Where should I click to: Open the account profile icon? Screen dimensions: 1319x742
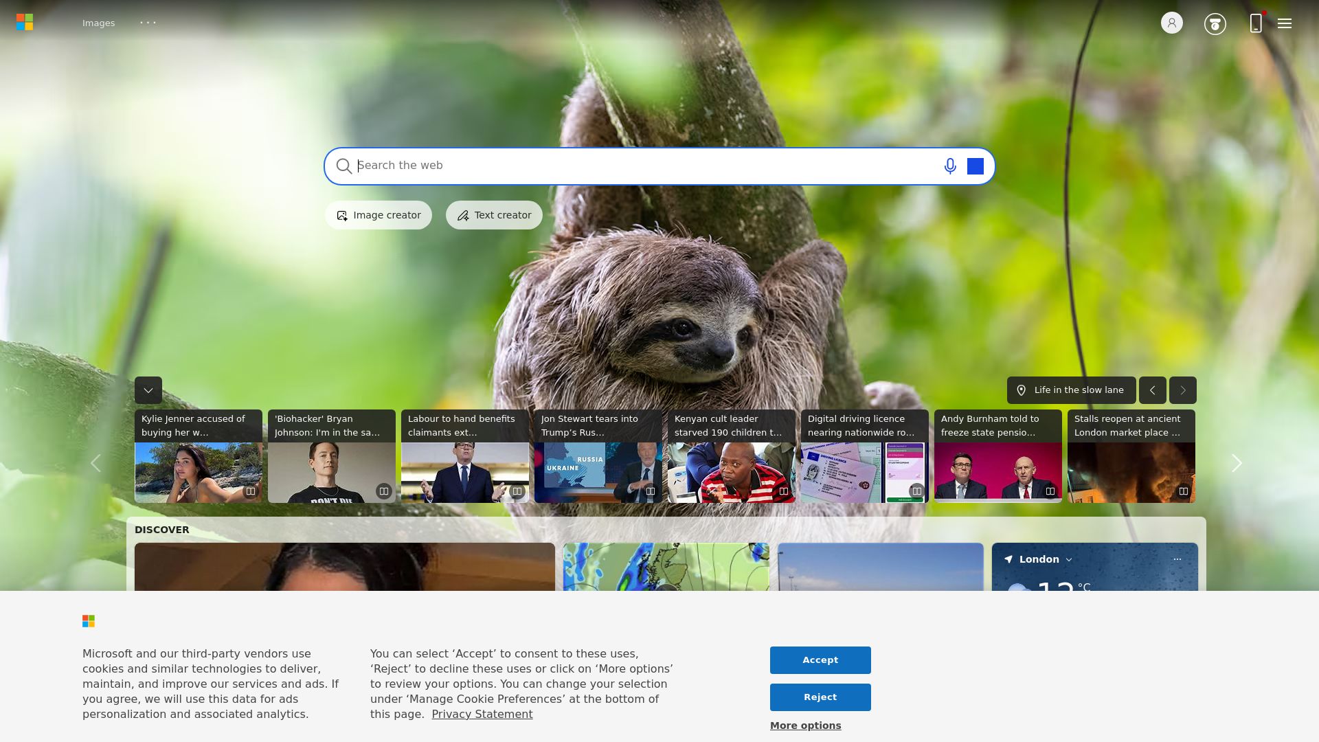pyautogui.click(x=1172, y=23)
